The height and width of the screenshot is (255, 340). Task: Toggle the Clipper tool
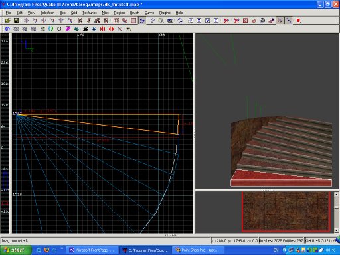(142, 21)
